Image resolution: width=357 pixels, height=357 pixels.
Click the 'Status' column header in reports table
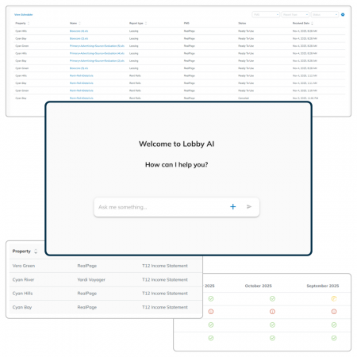click(242, 23)
